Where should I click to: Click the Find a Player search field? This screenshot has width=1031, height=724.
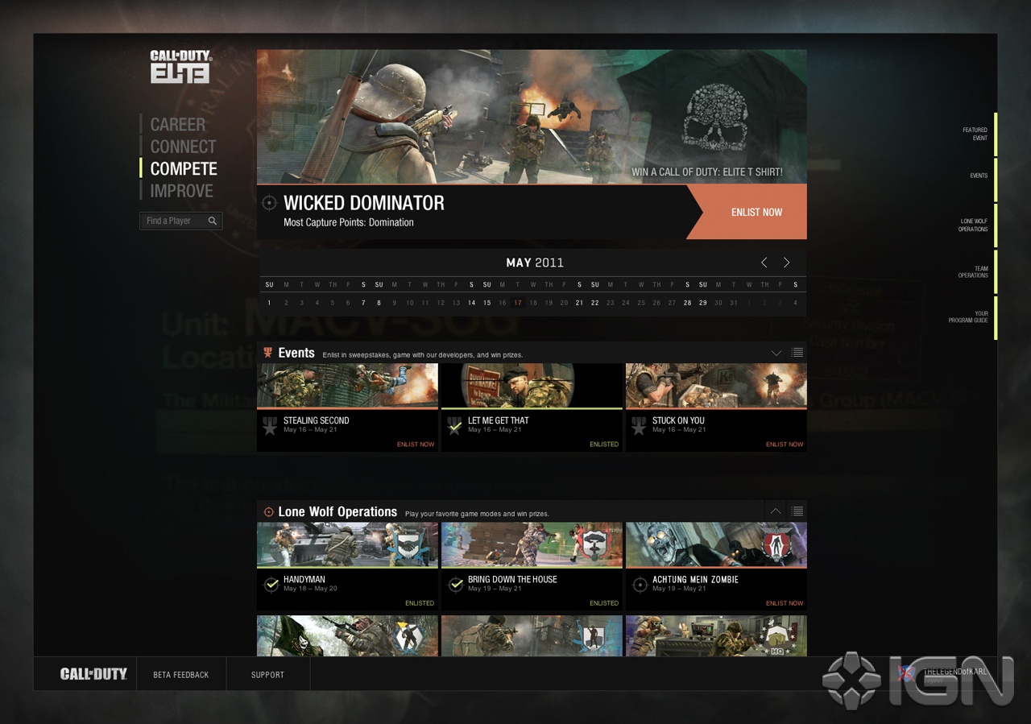click(x=180, y=221)
